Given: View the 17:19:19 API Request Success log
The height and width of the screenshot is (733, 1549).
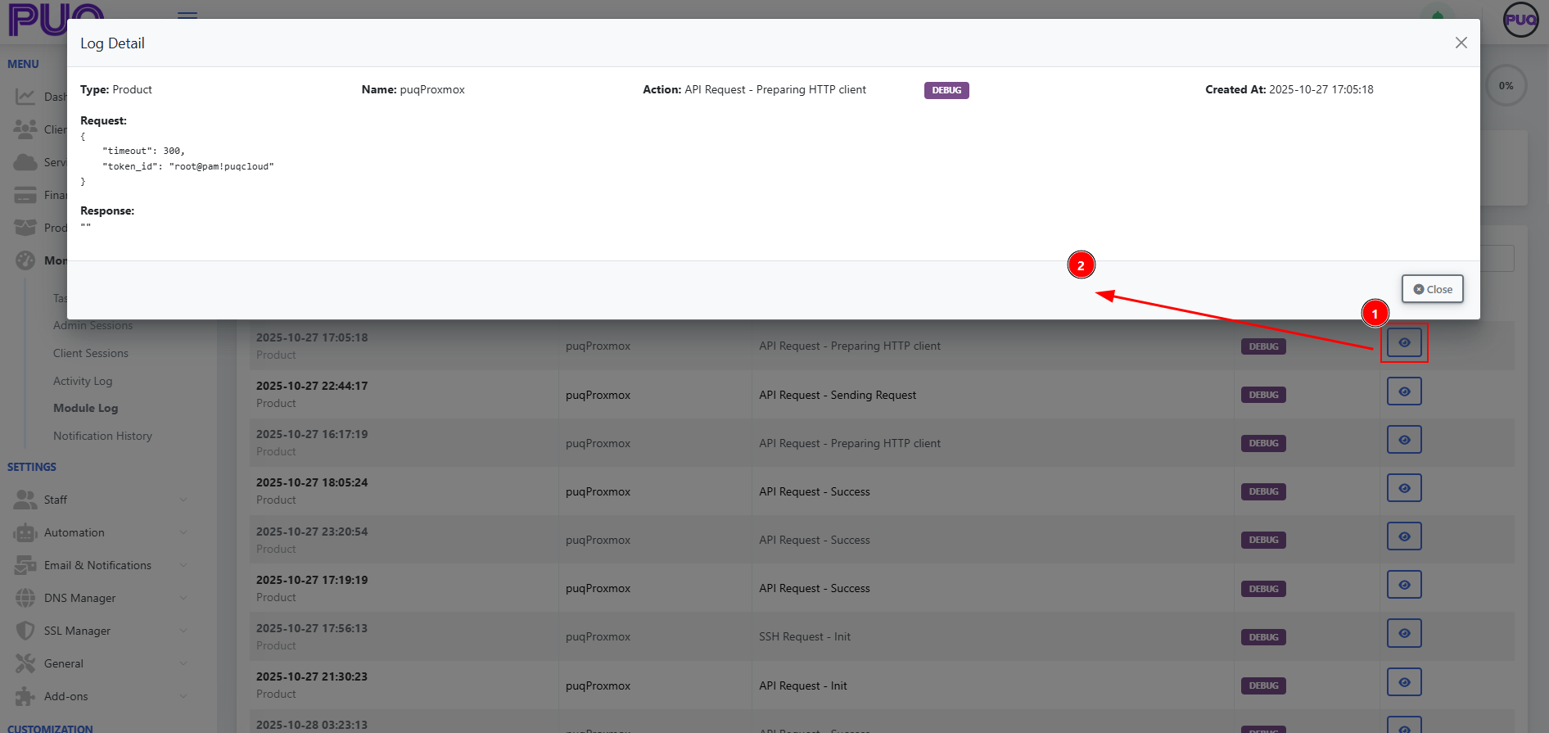Looking at the screenshot, I should (x=1403, y=585).
